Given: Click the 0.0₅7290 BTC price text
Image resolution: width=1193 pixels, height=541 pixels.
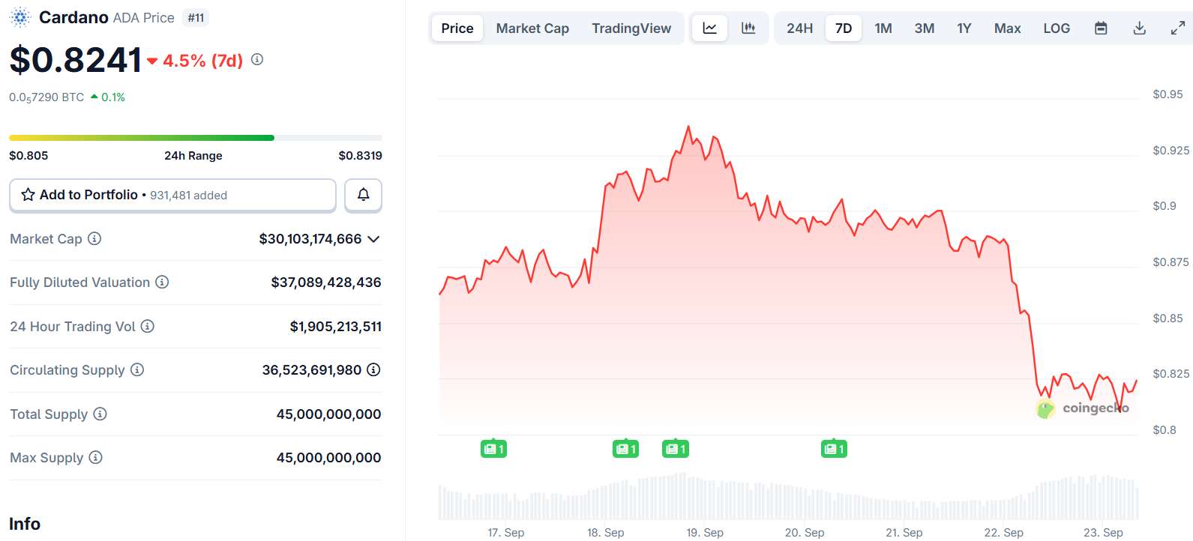Looking at the screenshot, I should coord(46,97).
